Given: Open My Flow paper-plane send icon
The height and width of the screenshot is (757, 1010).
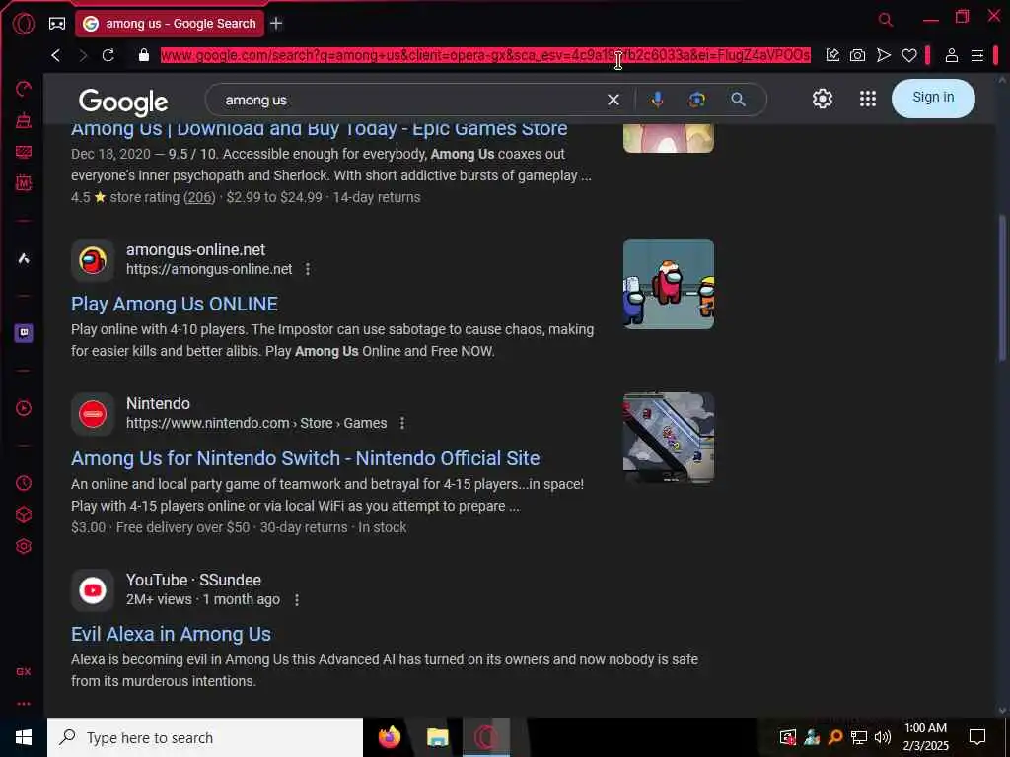Looking at the screenshot, I should tap(884, 55).
